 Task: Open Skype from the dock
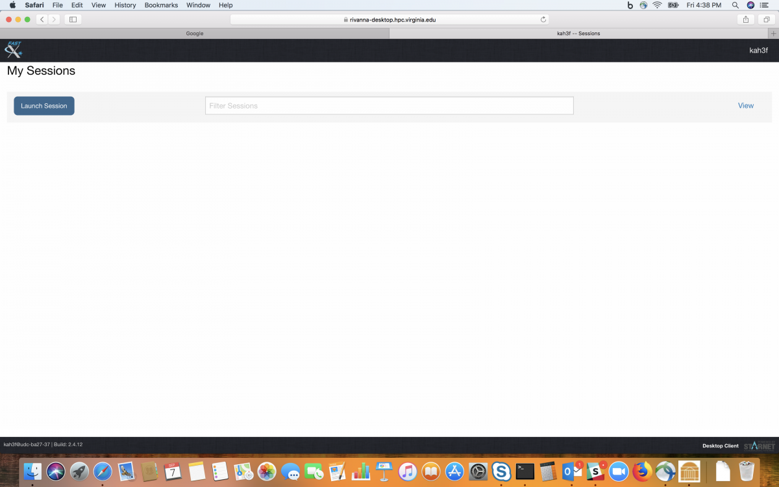click(x=501, y=471)
